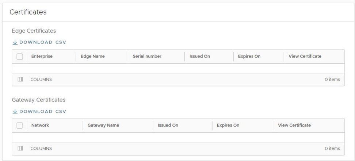
Task: Sort Edge Certificates by Issued On
Action: click(199, 56)
